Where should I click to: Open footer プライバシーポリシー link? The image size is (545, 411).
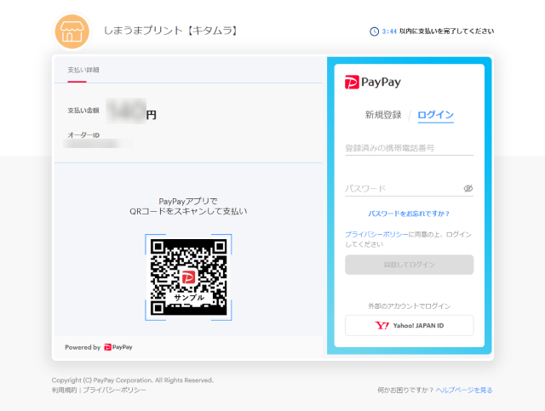(x=114, y=391)
